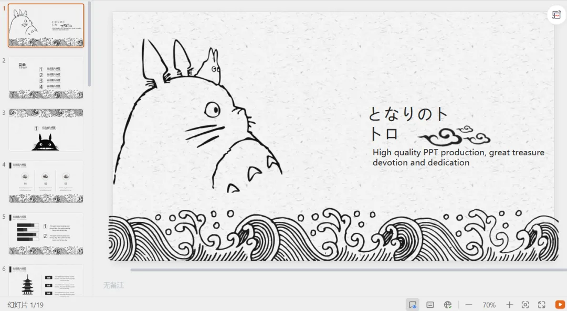This screenshot has width=567, height=311.
Task: Click the globe icon with the check mark
Action: coord(448,305)
